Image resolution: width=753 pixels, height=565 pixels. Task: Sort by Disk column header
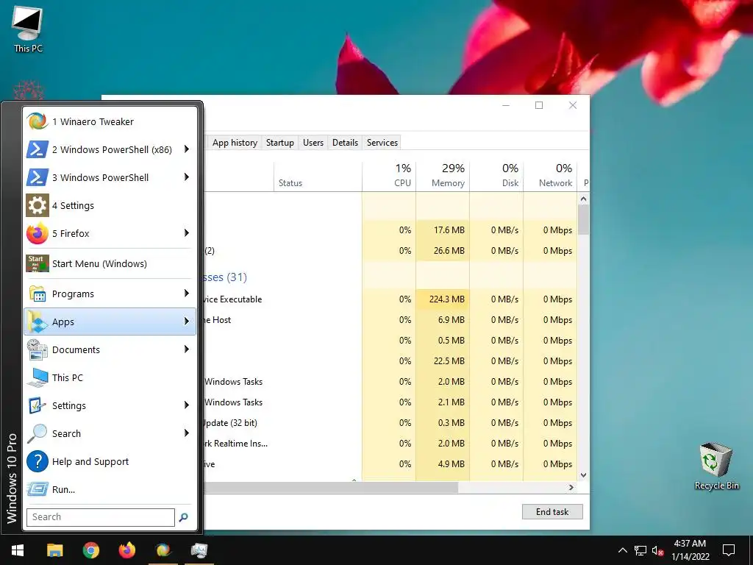(x=496, y=175)
